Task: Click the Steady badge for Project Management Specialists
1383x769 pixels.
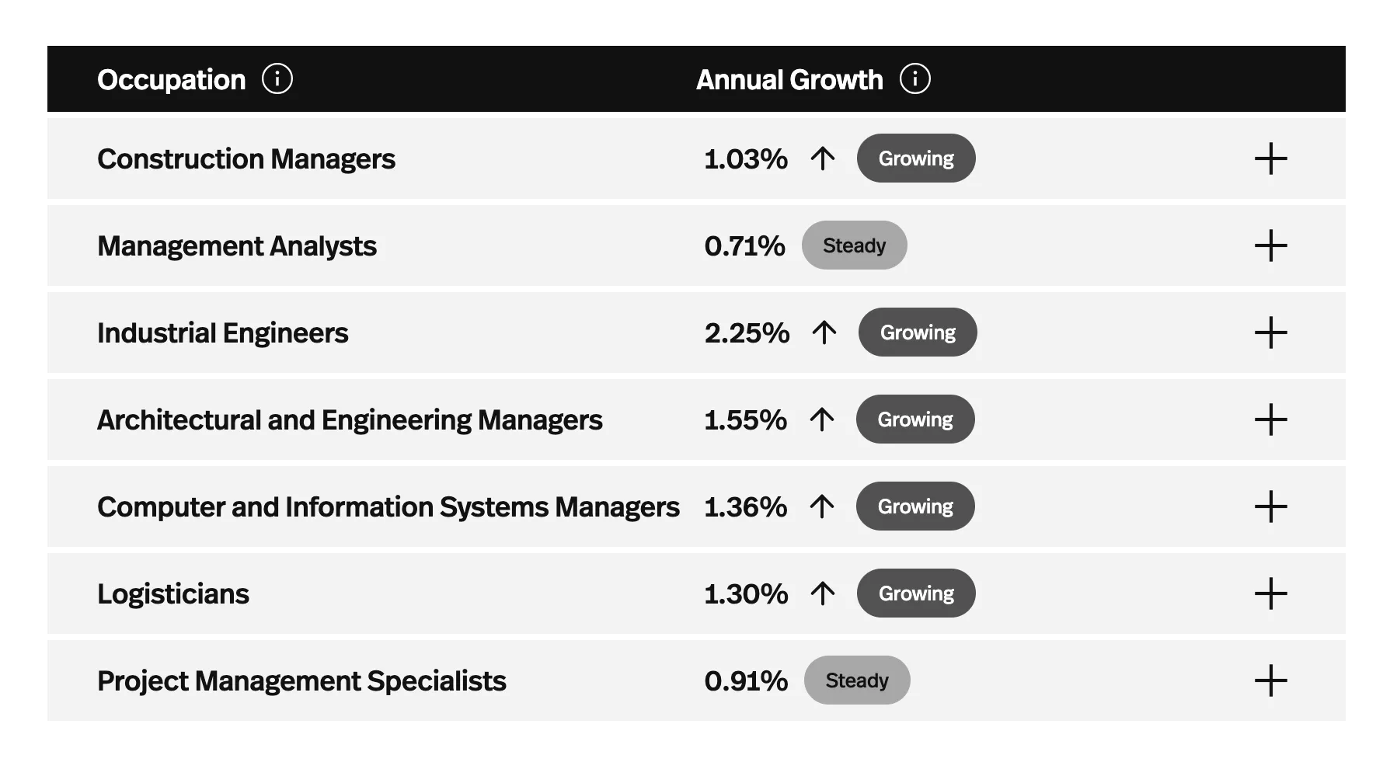Action: [856, 680]
